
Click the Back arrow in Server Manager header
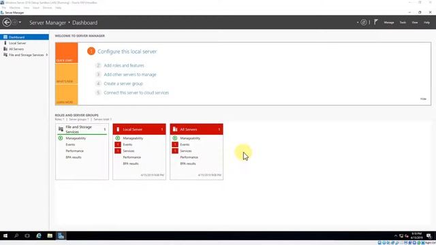(7, 22)
